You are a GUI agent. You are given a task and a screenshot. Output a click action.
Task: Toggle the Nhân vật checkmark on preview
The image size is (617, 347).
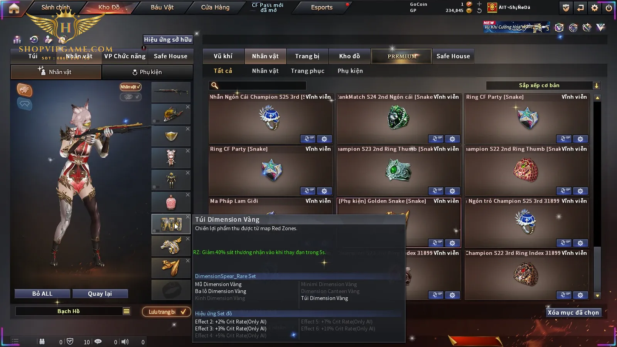[130, 87]
